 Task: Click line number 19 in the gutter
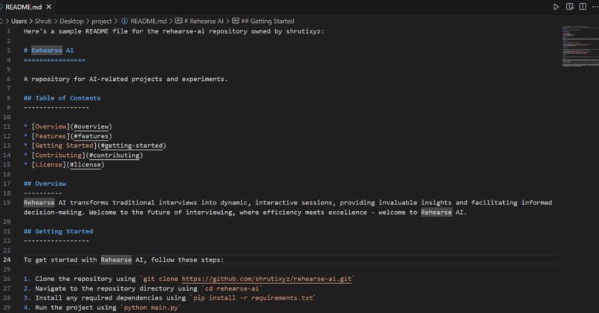pos(7,202)
